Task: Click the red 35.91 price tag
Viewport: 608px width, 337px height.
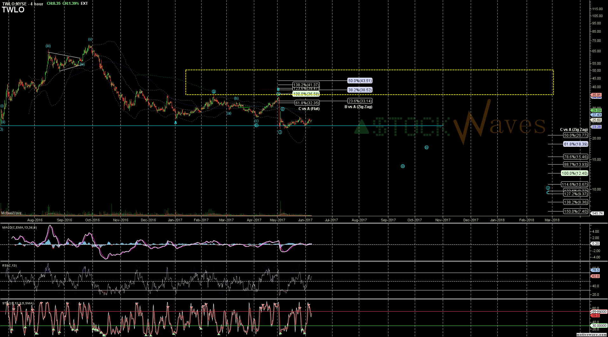Action: click(x=596, y=95)
